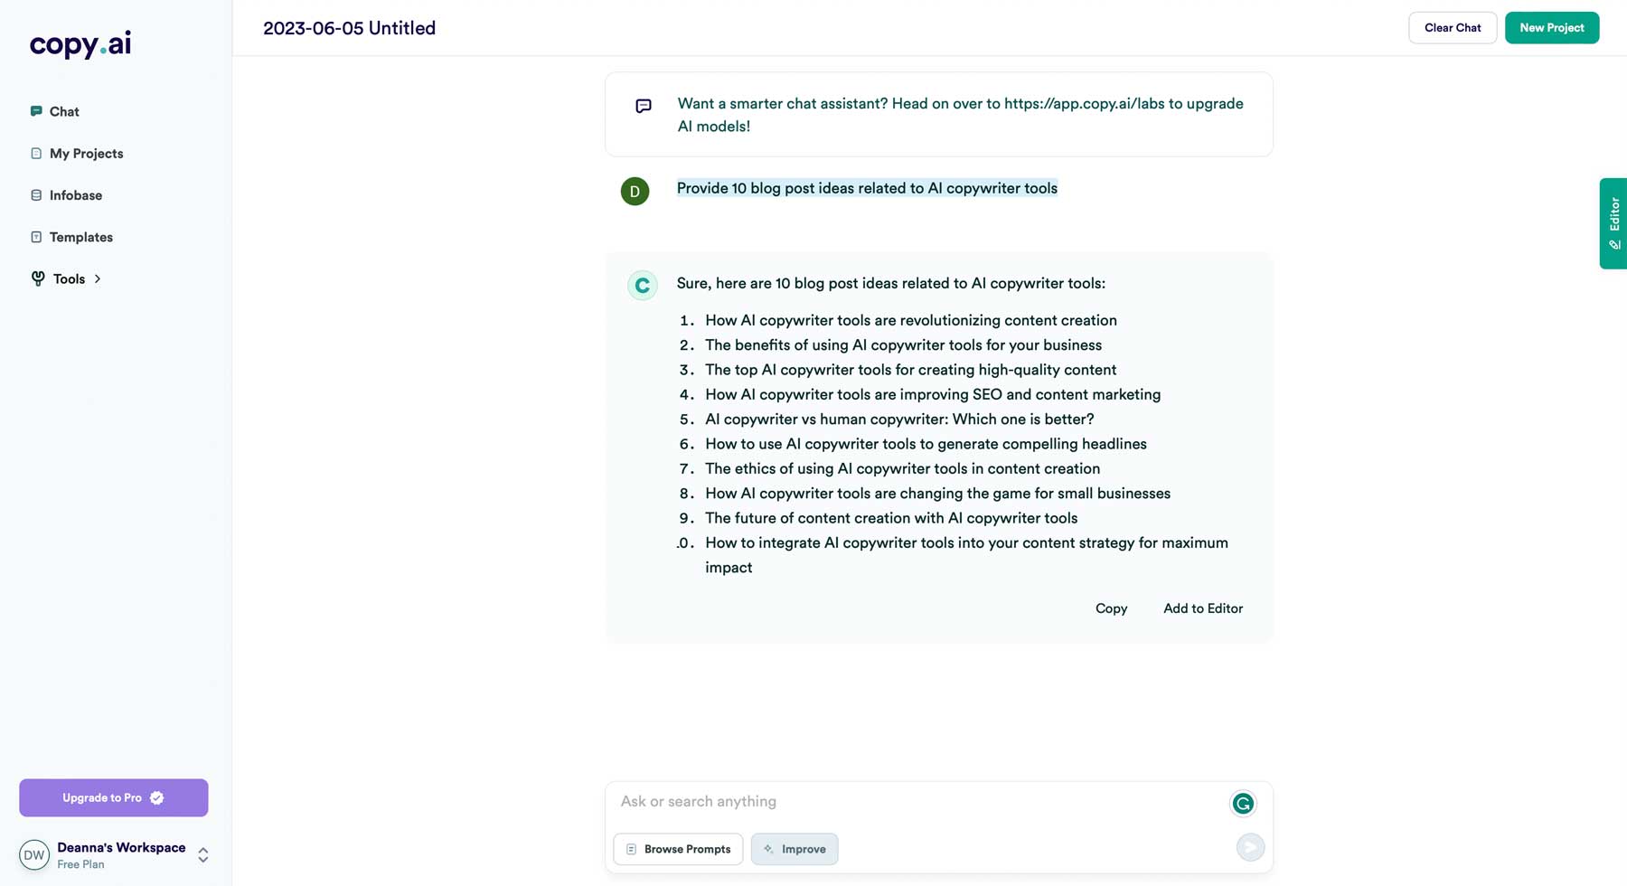This screenshot has height=886, width=1627.
Task: Click the list icon on Browse Prompts
Action: pos(631,849)
